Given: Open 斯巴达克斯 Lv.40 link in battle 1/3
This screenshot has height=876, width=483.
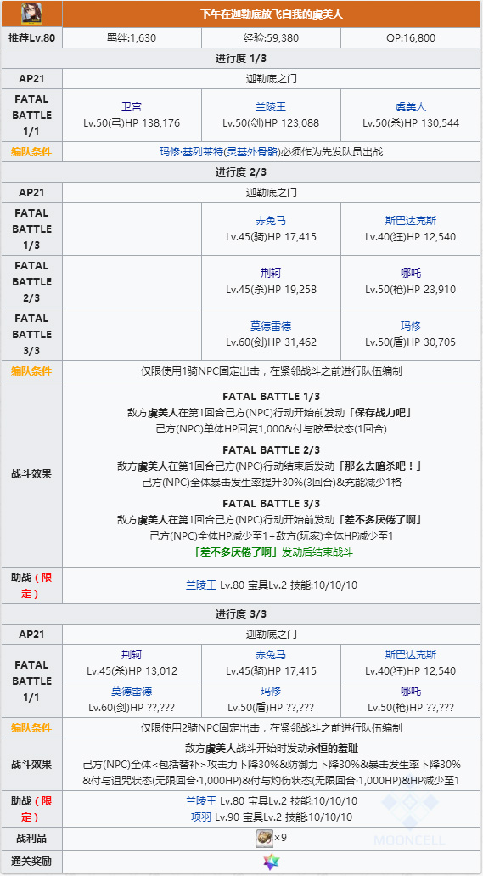Looking at the screenshot, I should point(410,221).
